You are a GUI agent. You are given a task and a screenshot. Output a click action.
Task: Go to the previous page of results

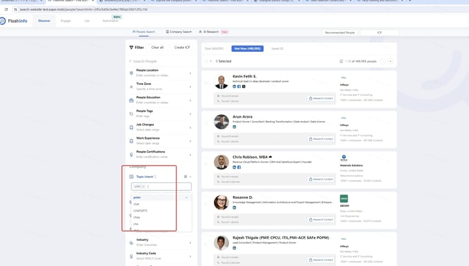[x=383, y=61]
